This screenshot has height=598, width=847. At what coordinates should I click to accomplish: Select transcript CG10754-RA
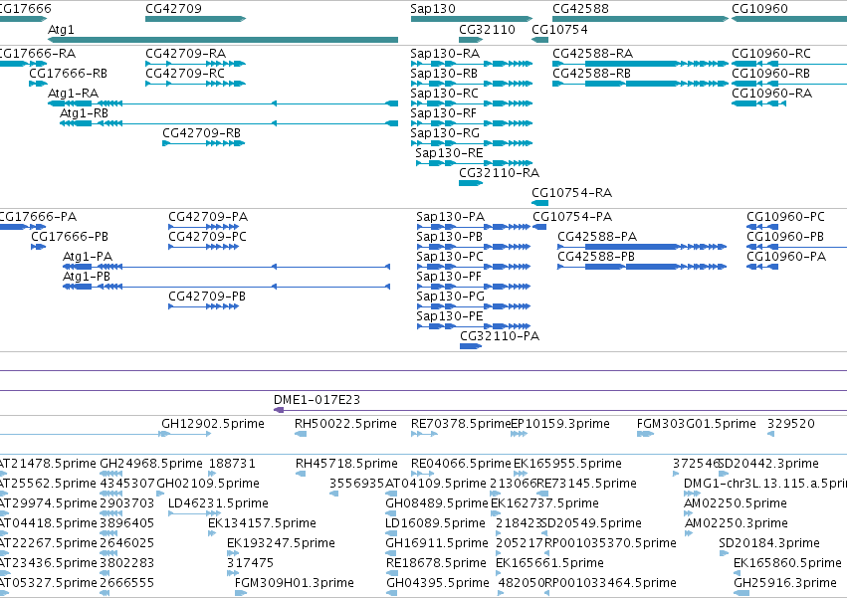539,203
